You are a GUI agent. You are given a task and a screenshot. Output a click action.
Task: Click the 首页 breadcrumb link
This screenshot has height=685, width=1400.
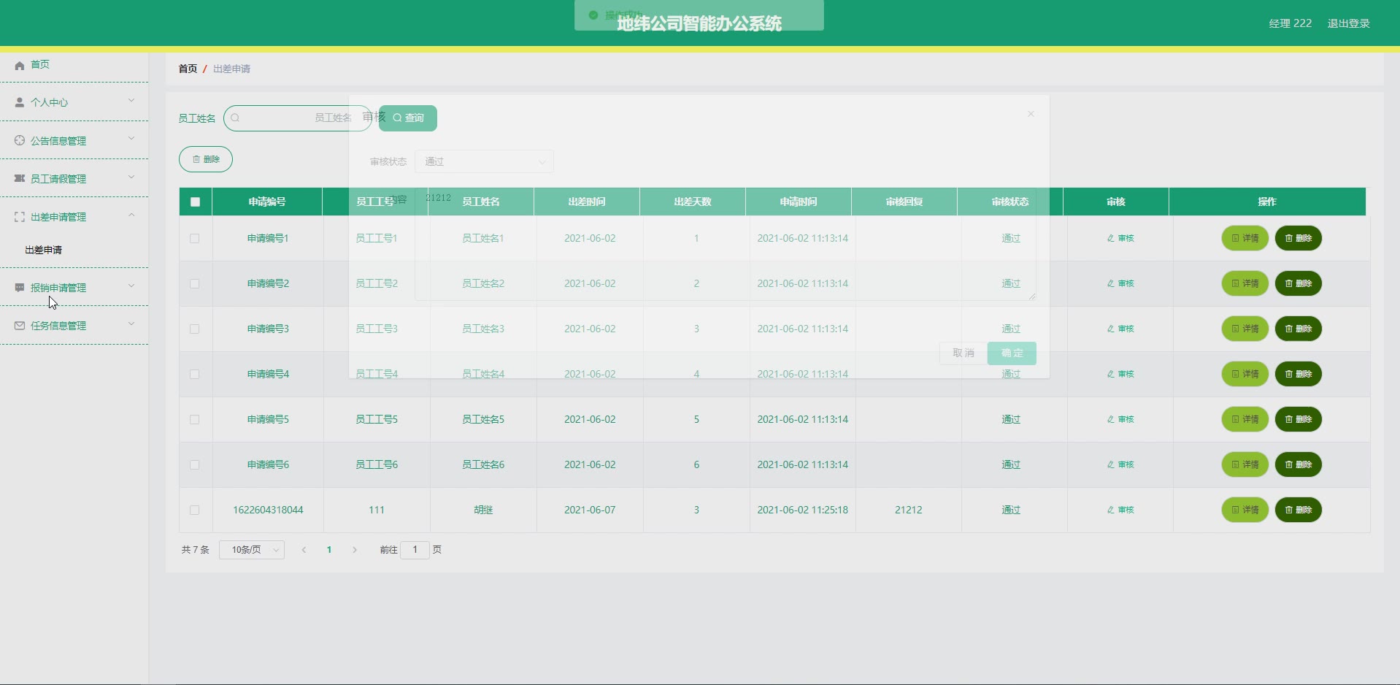coord(188,69)
